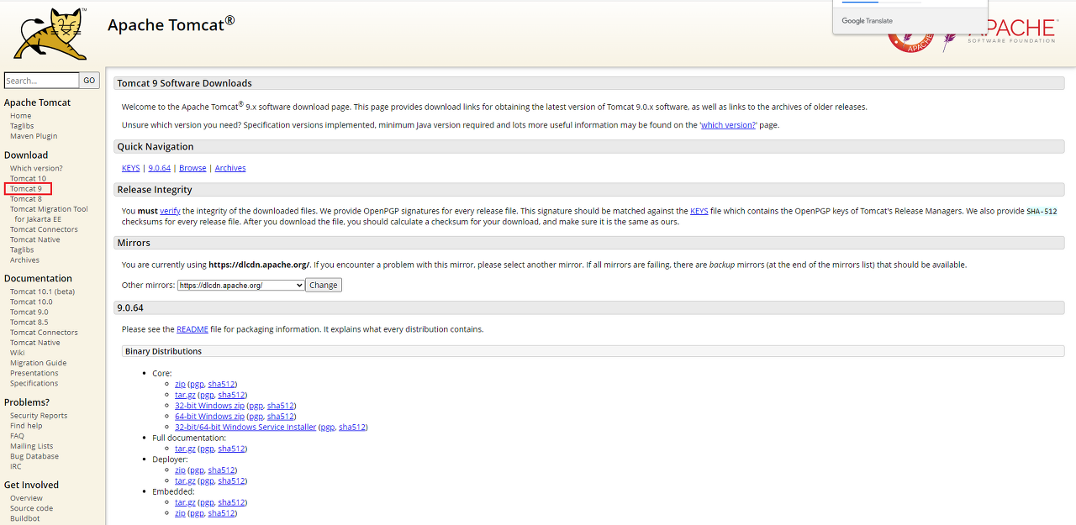
Task: Open sha512 checksum for Embedded zip
Action: (222, 513)
